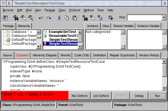This screenshot has width=168, height=111.
Task: Switch to the Hierarchy tab
Action: (x=24, y=26)
